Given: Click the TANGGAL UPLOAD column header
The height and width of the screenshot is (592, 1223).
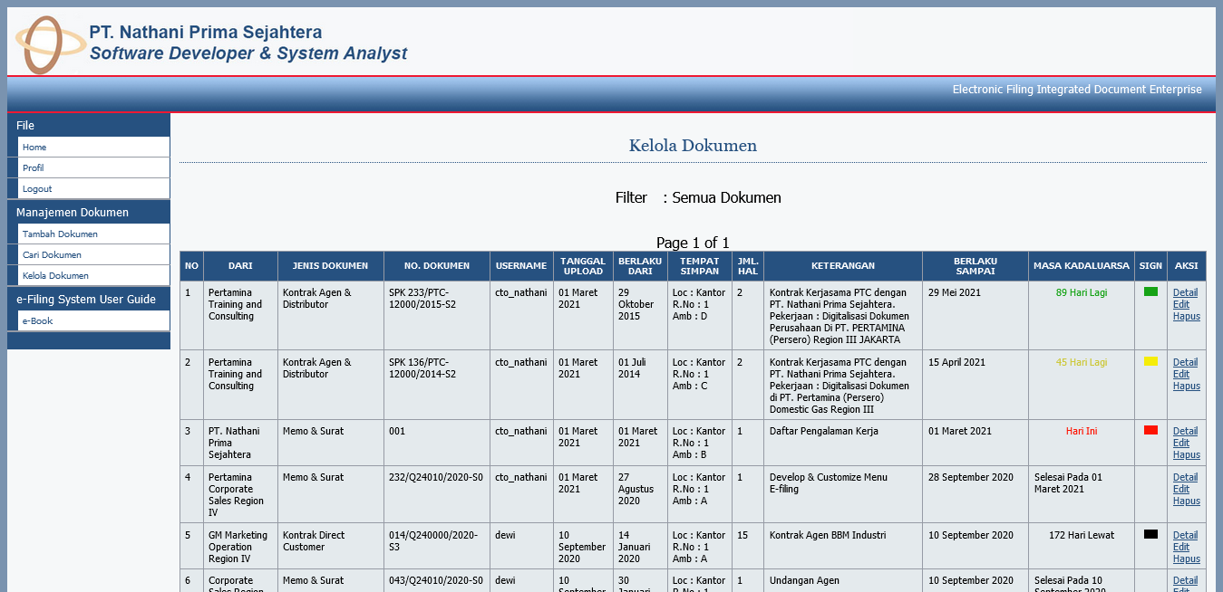Looking at the screenshot, I should pos(583,266).
